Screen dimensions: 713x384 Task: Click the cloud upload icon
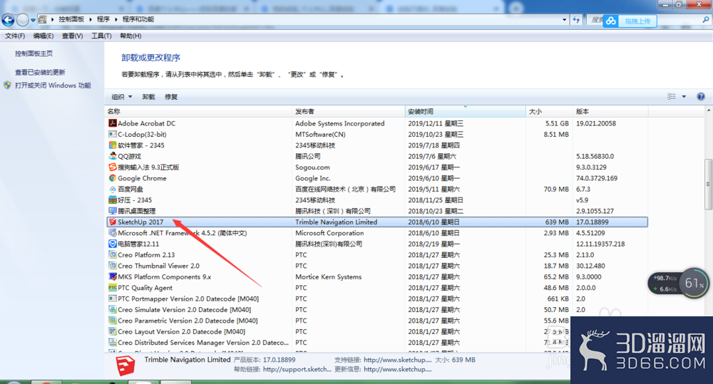611,21
